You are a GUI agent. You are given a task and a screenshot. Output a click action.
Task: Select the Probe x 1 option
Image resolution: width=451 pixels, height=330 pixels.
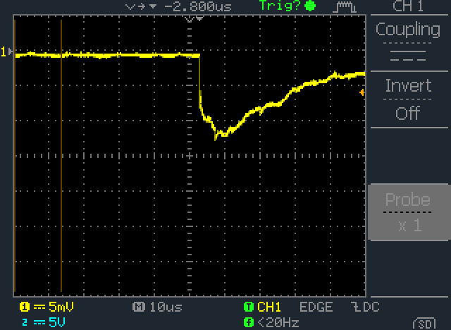click(409, 212)
